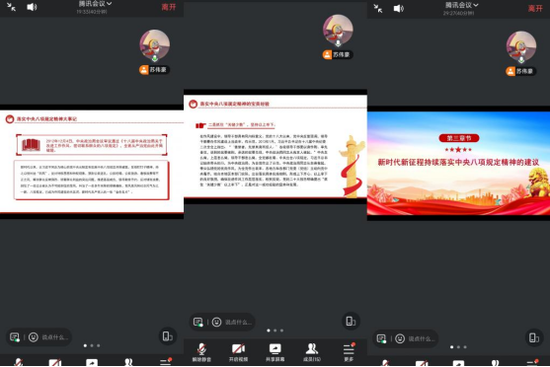The height and width of the screenshot is (367, 550).
Task: Tap the minimize-window icon in right screenshot
Action: (x=378, y=9)
